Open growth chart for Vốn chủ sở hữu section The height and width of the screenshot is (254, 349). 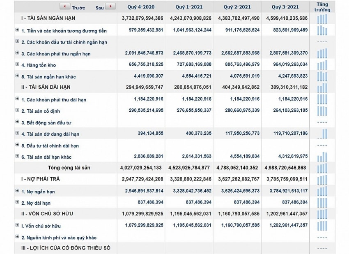322,214
